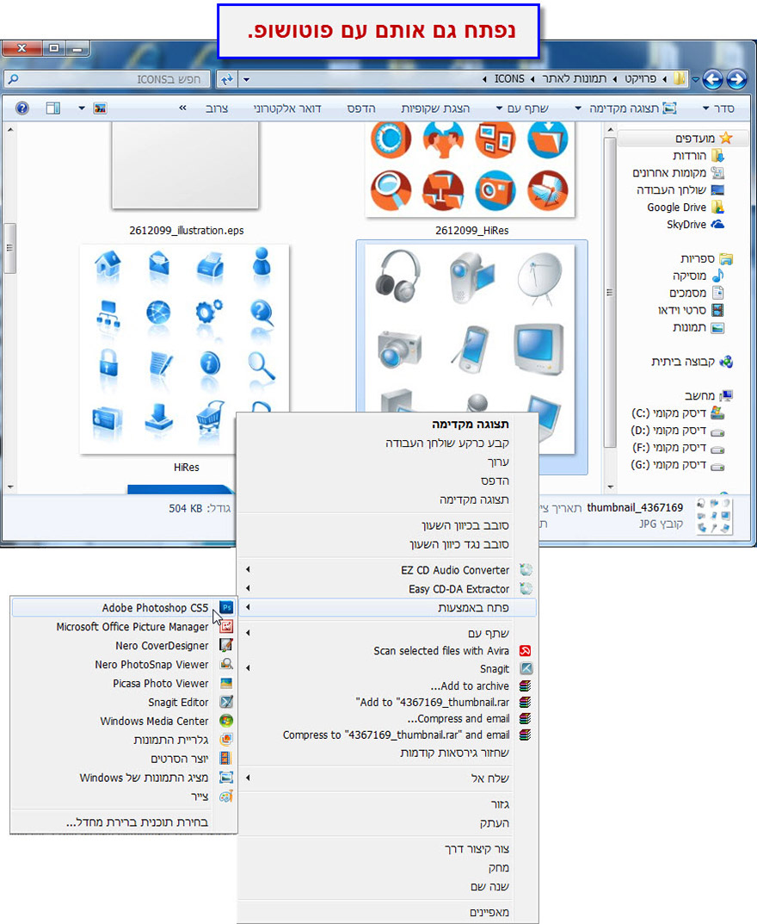This screenshot has height=924, width=757.
Task: Click תצוגה מקדימה toolbar button
Action: point(633,109)
